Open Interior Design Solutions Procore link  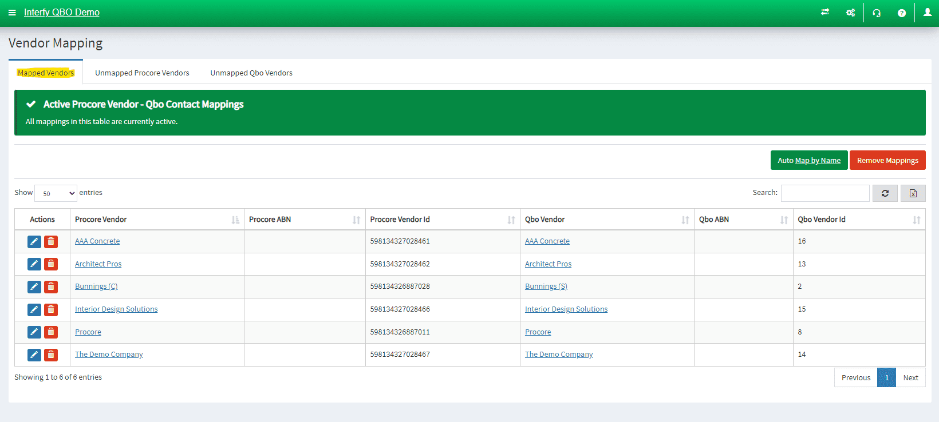(x=116, y=309)
